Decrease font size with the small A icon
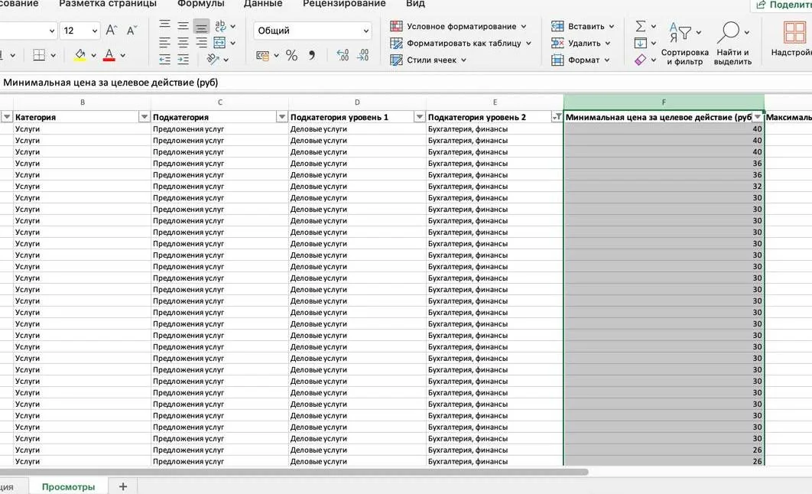The image size is (812, 494). point(132,30)
